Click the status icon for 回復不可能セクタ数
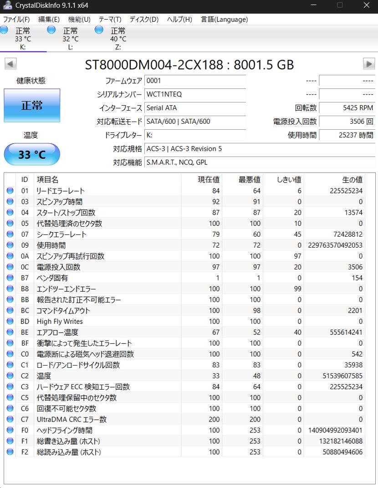378x488 pixels. click(10, 408)
